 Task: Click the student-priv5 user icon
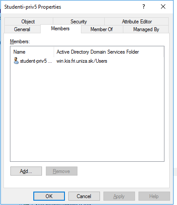pyautogui.click(x=16, y=61)
